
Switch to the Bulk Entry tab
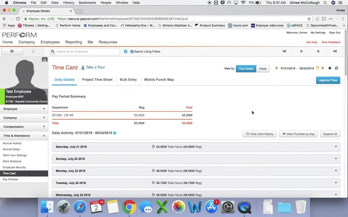click(128, 80)
